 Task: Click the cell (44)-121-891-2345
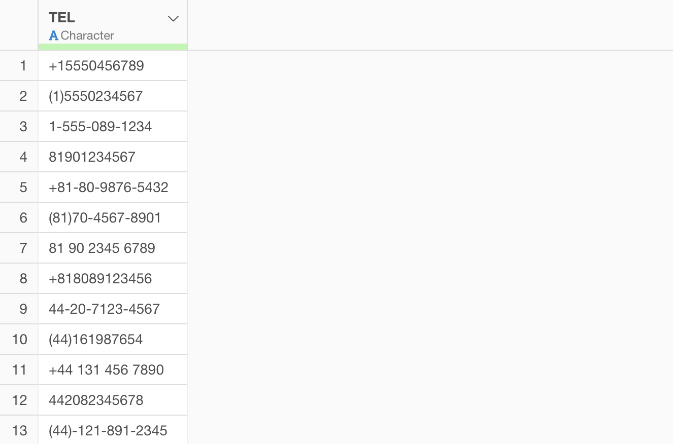[108, 431]
